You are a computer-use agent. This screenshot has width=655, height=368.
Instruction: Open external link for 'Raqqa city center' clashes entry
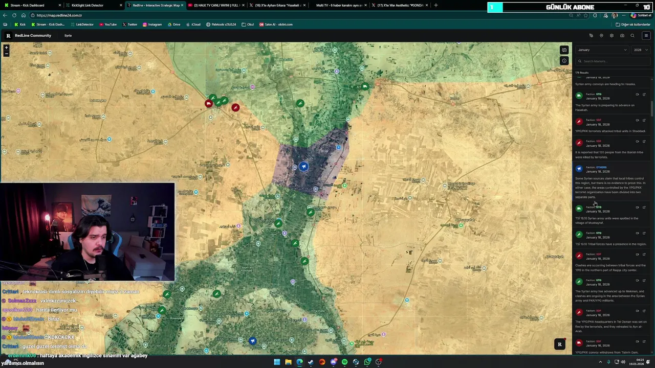coord(644,255)
